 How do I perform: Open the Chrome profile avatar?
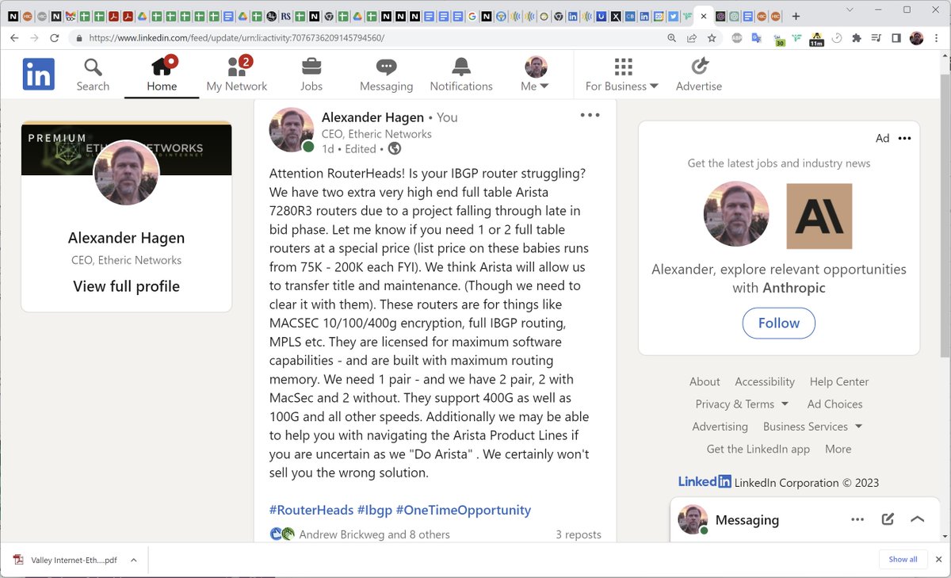pyautogui.click(x=917, y=37)
